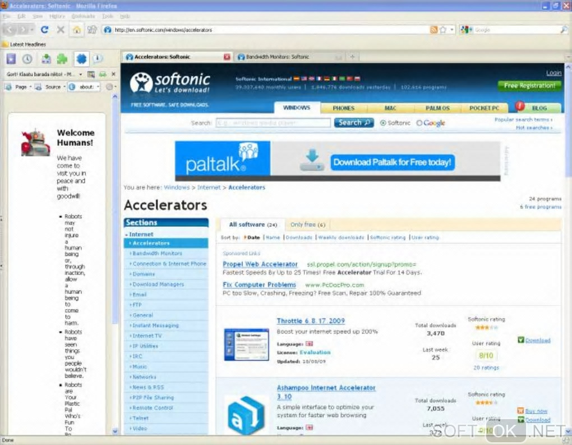572x445 pixels.
Task: Click the Softonic search input field
Action: point(273,123)
